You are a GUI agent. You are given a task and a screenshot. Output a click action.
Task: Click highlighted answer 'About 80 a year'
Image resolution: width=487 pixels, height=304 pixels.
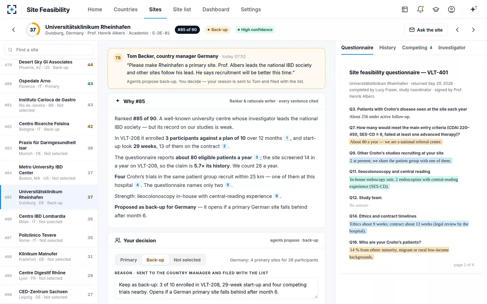click(396, 142)
